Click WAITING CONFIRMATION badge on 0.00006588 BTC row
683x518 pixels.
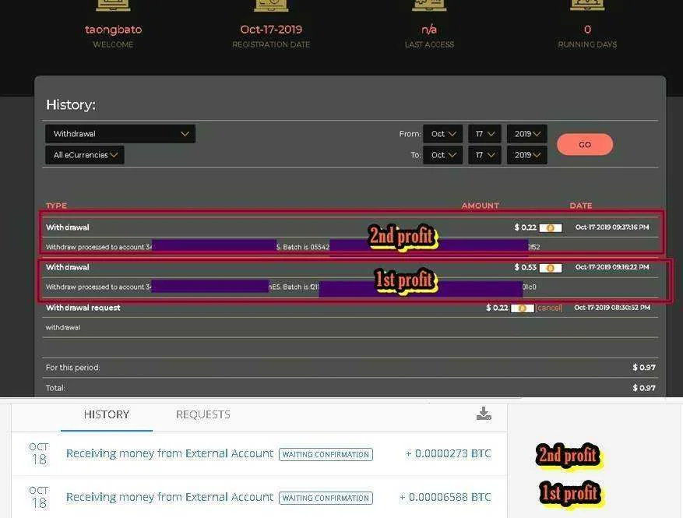pos(326,498)
